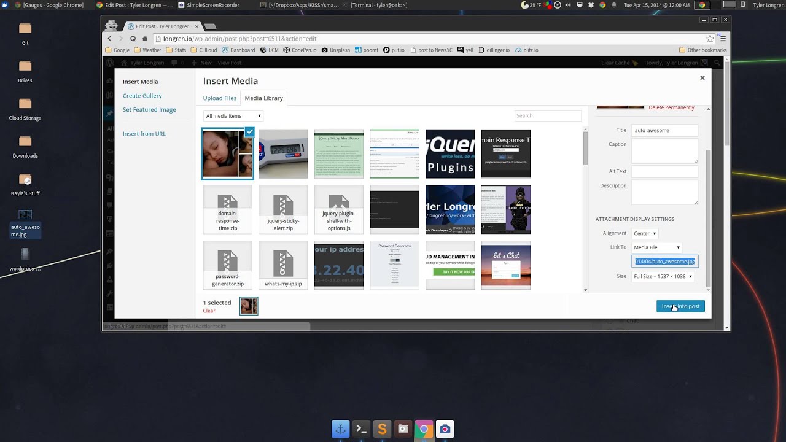Open the Link To Media File dropdown

656,247
